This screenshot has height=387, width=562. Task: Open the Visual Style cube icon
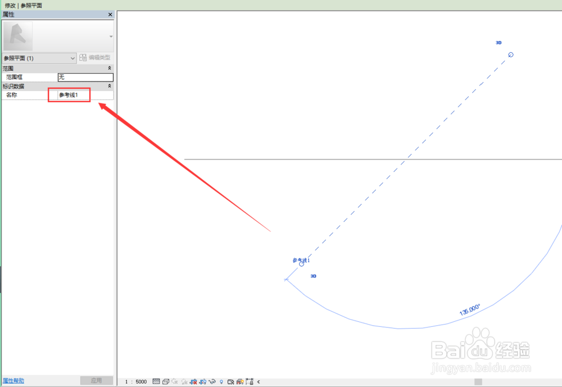(x=166, y=381)
